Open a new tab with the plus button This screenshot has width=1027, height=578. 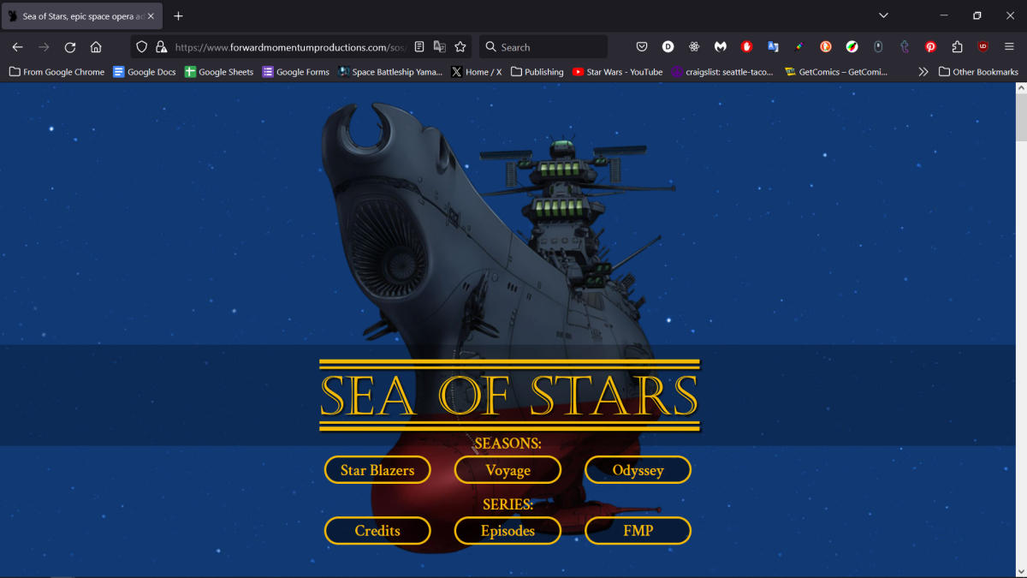[178, 15]
